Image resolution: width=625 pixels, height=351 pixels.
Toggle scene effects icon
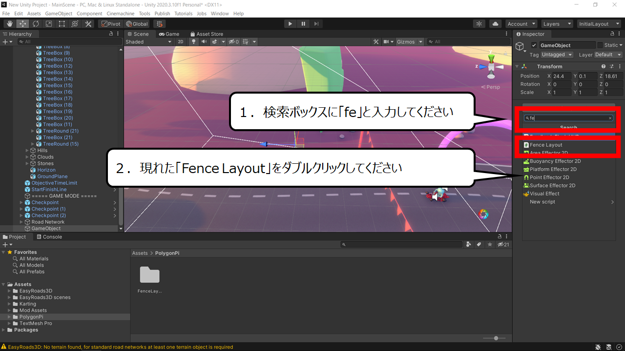tap(214, 42)
